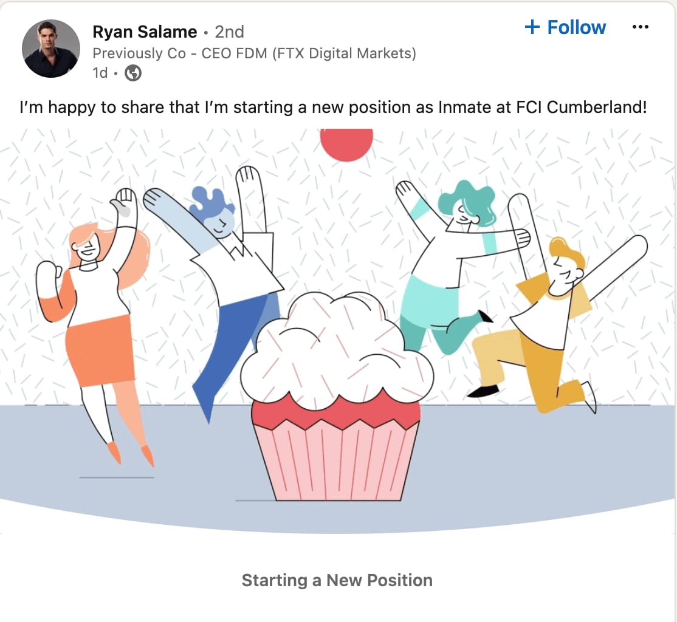677x622 pixels.
Task: Click the Previously Co - CEO FDM headline
Action: (x=254, y=53)
